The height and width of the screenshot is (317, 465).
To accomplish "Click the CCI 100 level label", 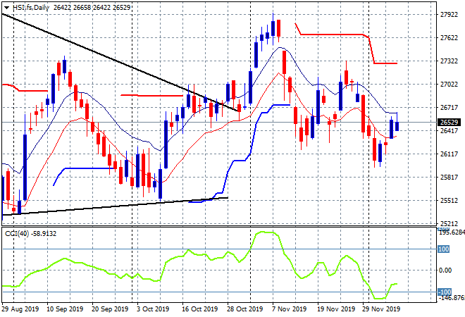I will [443, 249].
